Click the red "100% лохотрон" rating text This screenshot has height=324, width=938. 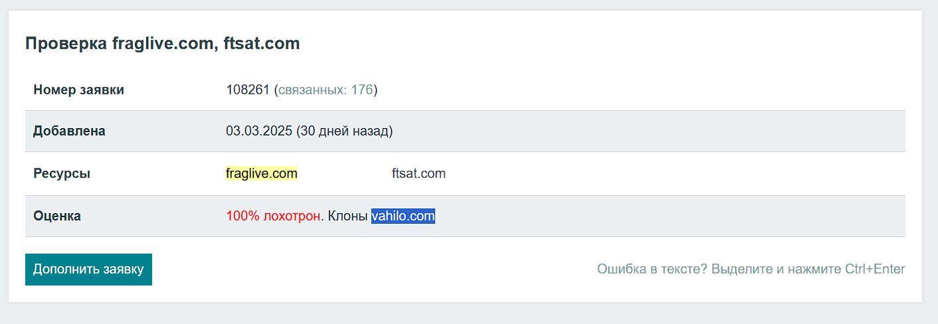(x=273, y=216)
